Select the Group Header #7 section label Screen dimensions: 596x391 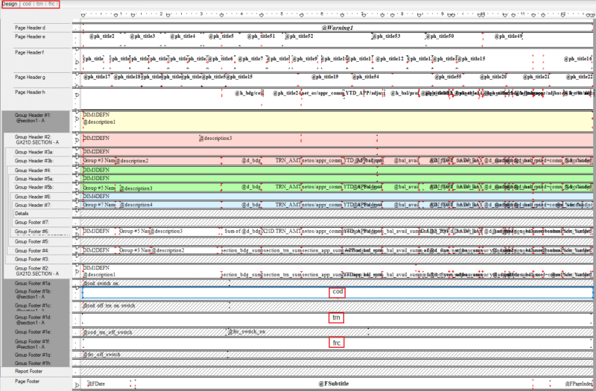[33, 206]
